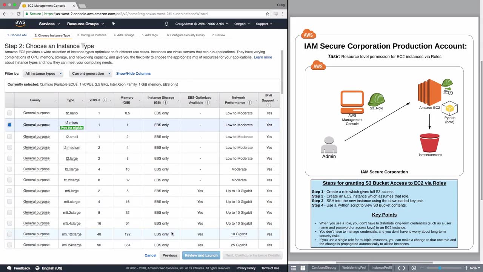Screen dimensions: 483x272
Task: Open the Family column sort arrow
Action: tap(56, 100)
